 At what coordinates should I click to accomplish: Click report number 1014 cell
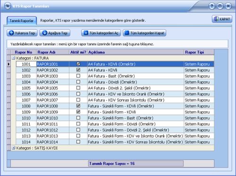pyautogui.click(x=26, y=142)
